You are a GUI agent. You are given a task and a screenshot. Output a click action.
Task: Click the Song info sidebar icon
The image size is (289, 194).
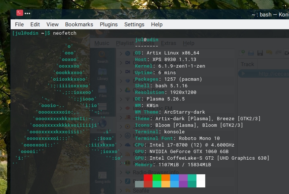point(103,176)
